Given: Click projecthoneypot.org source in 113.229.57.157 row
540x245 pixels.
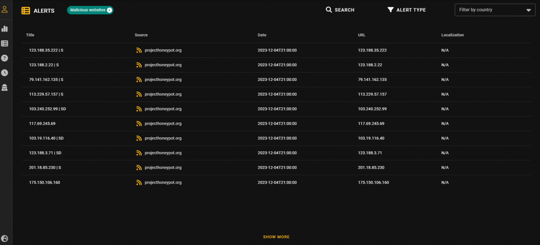Looking at the screenshot, I should 163,94.
